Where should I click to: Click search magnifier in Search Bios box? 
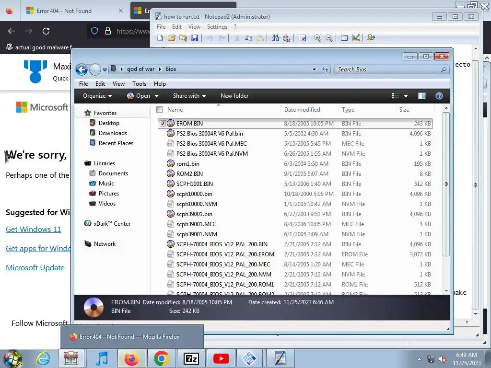(x=444, y=69)
